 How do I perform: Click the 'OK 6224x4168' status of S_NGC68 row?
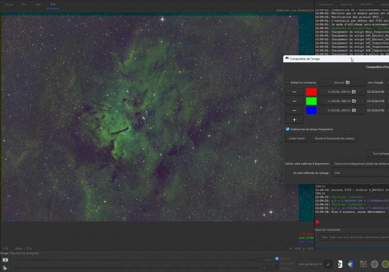(375, 92)
